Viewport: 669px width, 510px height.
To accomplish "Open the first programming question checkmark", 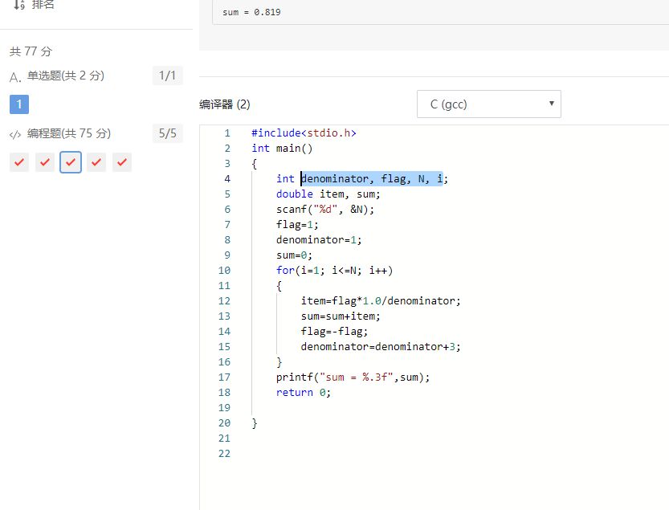I will (19, 162).
